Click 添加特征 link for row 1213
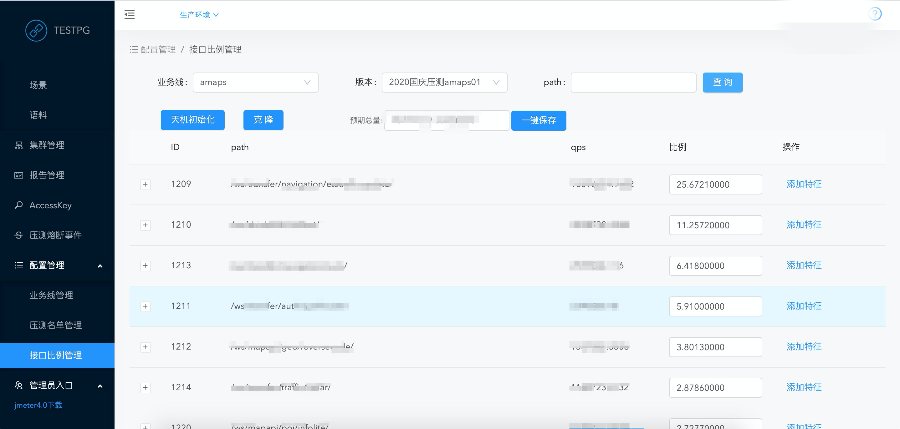900x429 pixels. tap(804, 265)
